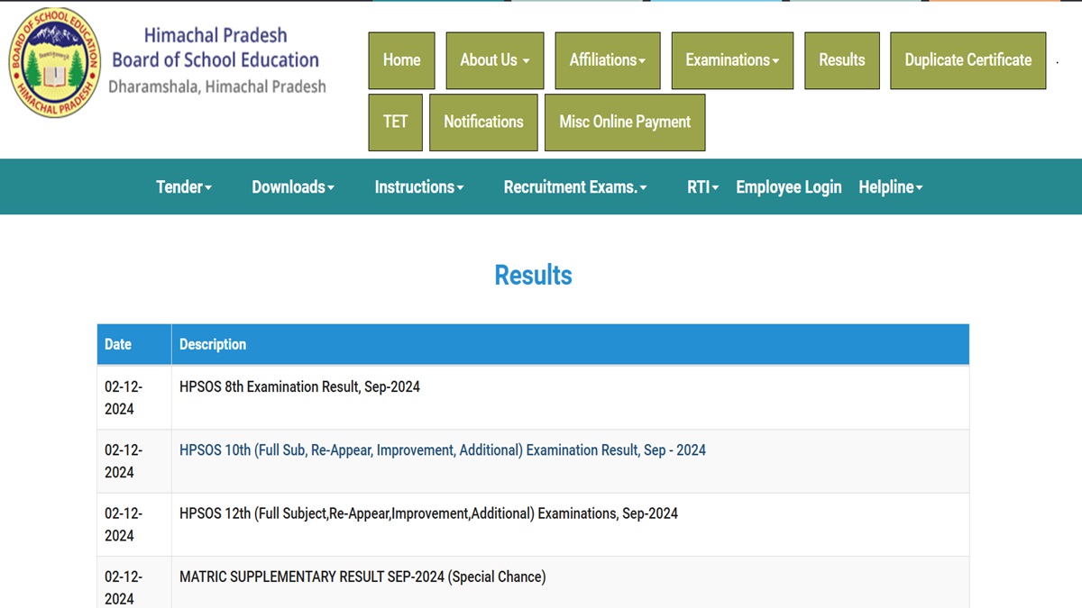The width and height of the screenshot is (1082, 608).
Task: Go to the Results menu button
Action: [x=842, y=60]
